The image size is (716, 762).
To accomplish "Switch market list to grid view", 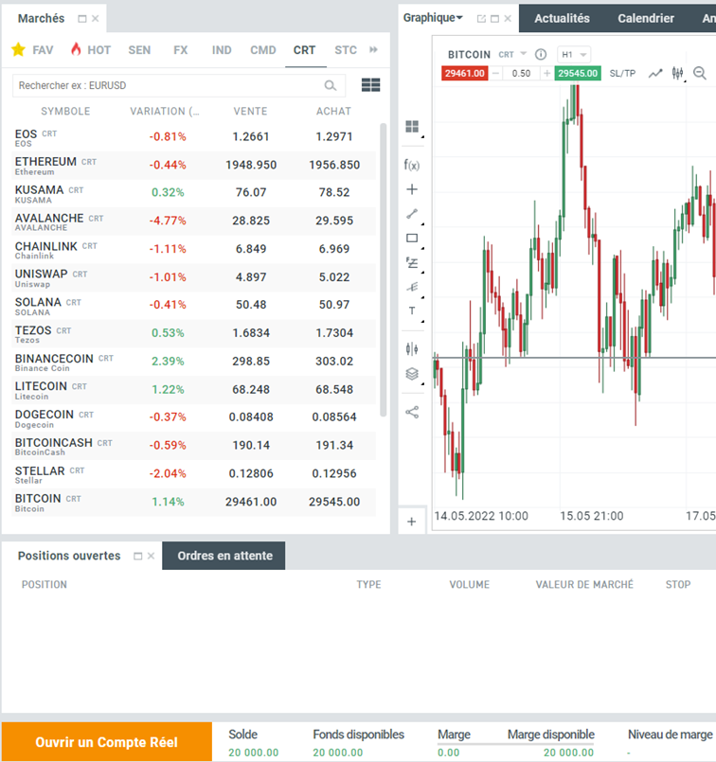I will (x=371, y=85).
